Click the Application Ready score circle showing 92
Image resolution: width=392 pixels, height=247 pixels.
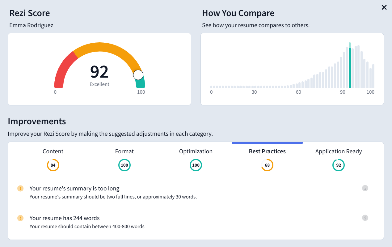[339, 165]
